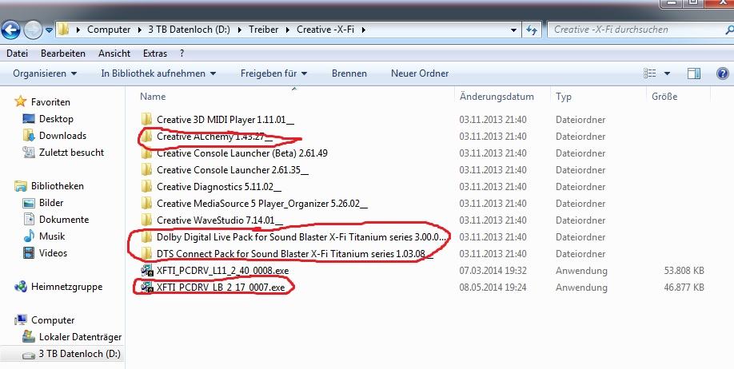Open the view options dropdown arrow
The height and width of the screenshot is (369, 734).
click(x=667, y=74)
